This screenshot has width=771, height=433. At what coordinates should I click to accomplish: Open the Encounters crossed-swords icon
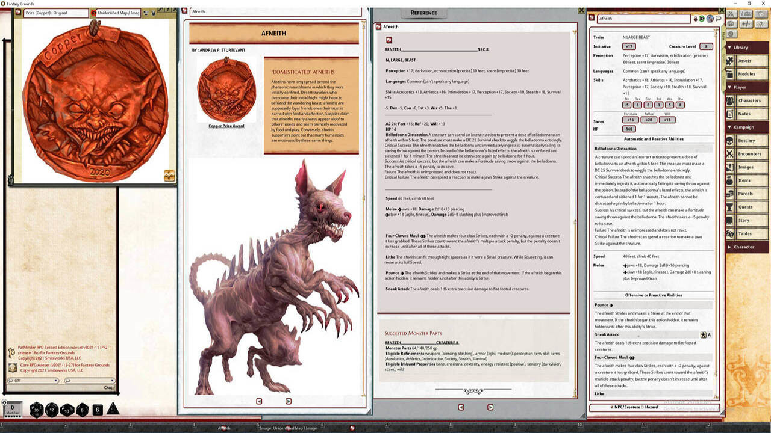(x=729, y=154)
